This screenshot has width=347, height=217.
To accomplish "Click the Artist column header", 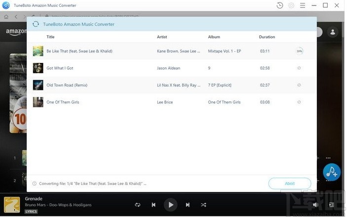I will [162, 37].
